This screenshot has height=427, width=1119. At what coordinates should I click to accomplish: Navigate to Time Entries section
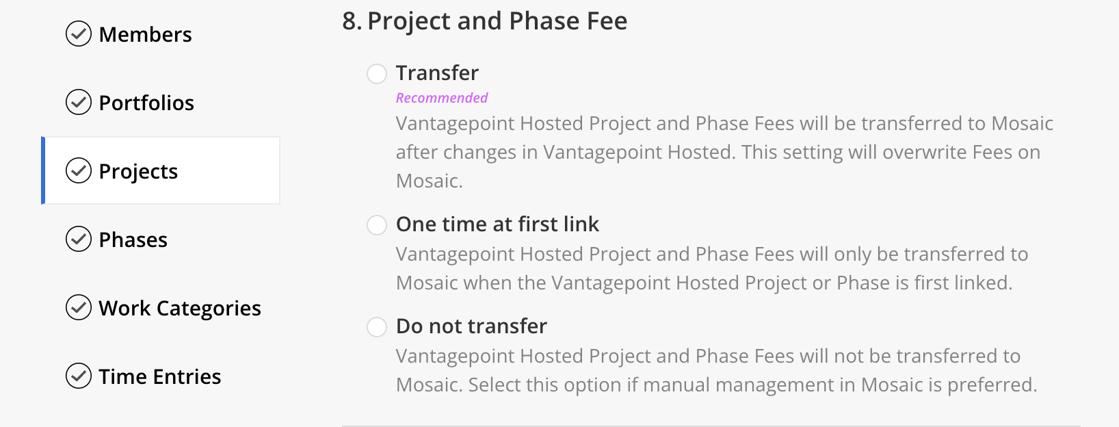pyautogui.click(x=161, y=376)
